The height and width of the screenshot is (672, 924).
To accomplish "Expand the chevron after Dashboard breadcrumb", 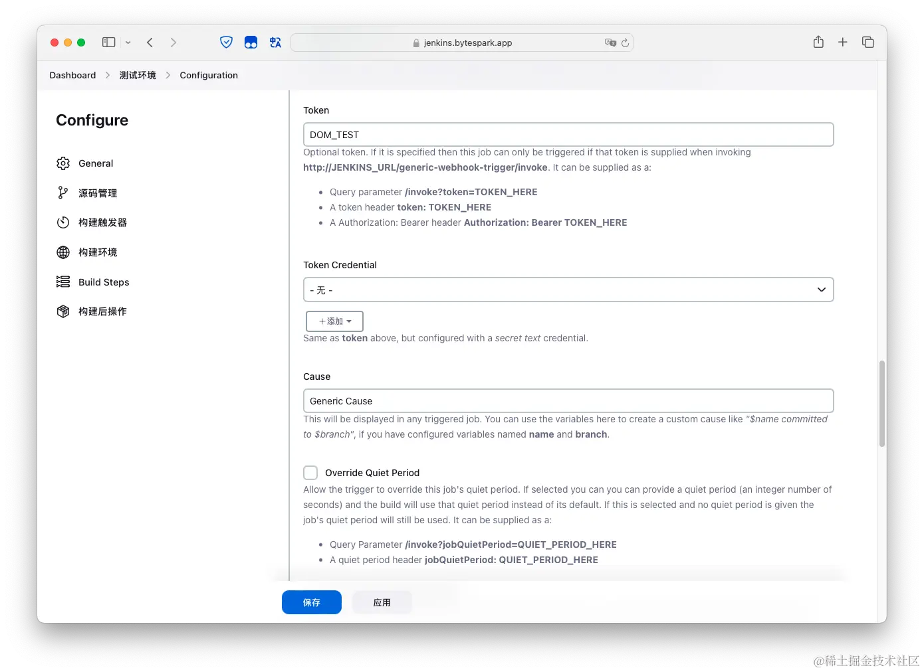I will (108, 75).
